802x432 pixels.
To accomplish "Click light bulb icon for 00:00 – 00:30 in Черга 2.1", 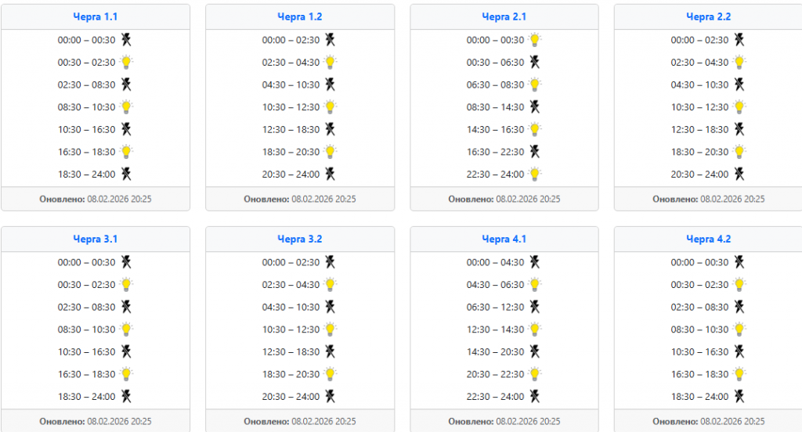I will (535, 40).
